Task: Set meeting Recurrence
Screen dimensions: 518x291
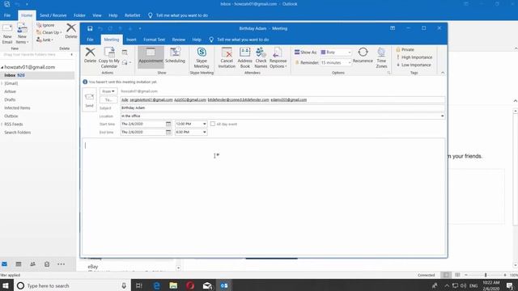Action: coord(363,55)
